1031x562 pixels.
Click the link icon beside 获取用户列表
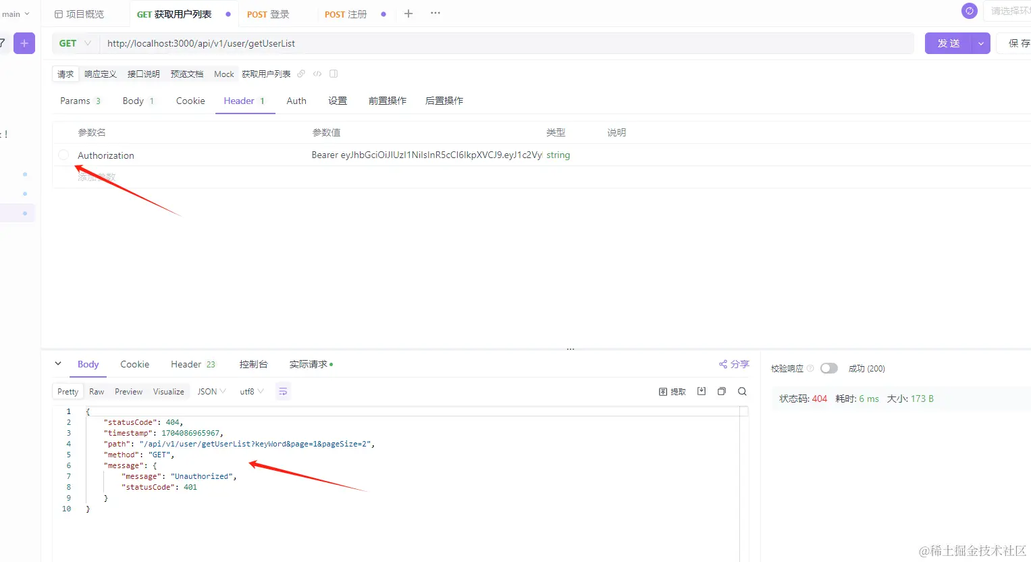coord(301,74)
